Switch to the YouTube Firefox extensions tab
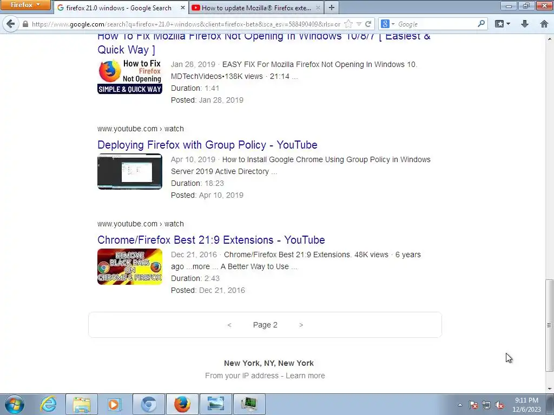Screen dimensions: 554x415 [x=255, y=8]
